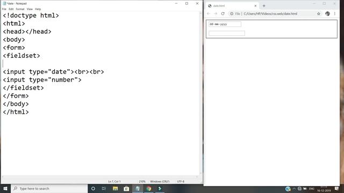Click the taskbar search box
344x193 pixels.
click(x=49, y=188)
